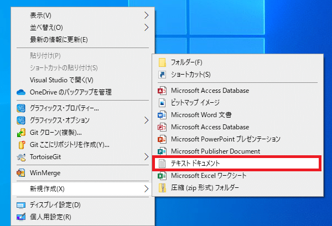Select 最新の情報に更新(E)
332x226 pixels.
(x=83, y=40)
